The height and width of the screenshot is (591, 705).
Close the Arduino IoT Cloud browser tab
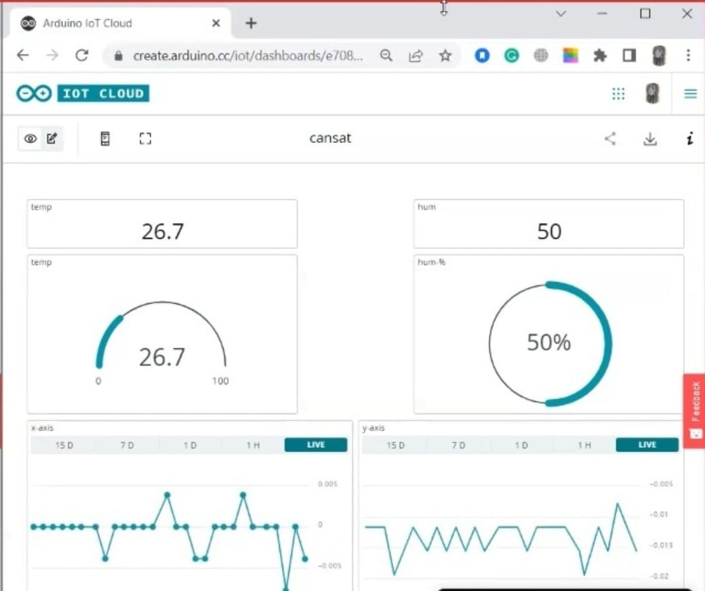[216, 23]
